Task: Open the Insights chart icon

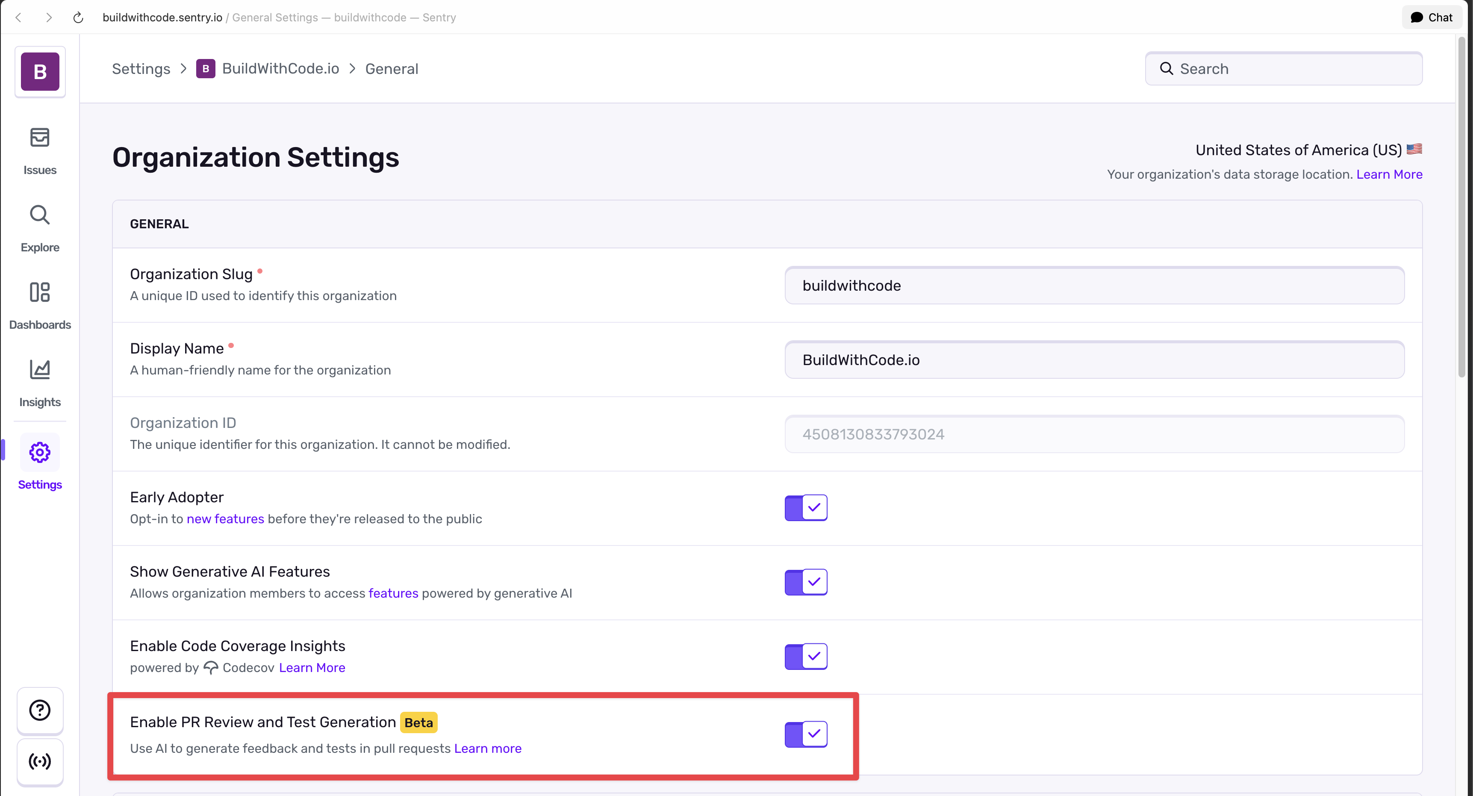Action: 40,369
